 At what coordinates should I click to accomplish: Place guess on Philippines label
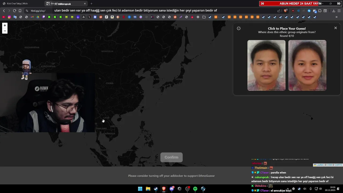coord(145,133)
